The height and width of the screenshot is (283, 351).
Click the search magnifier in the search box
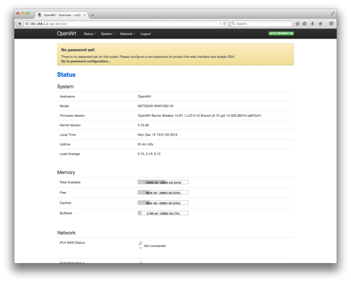tap(234, 24)
